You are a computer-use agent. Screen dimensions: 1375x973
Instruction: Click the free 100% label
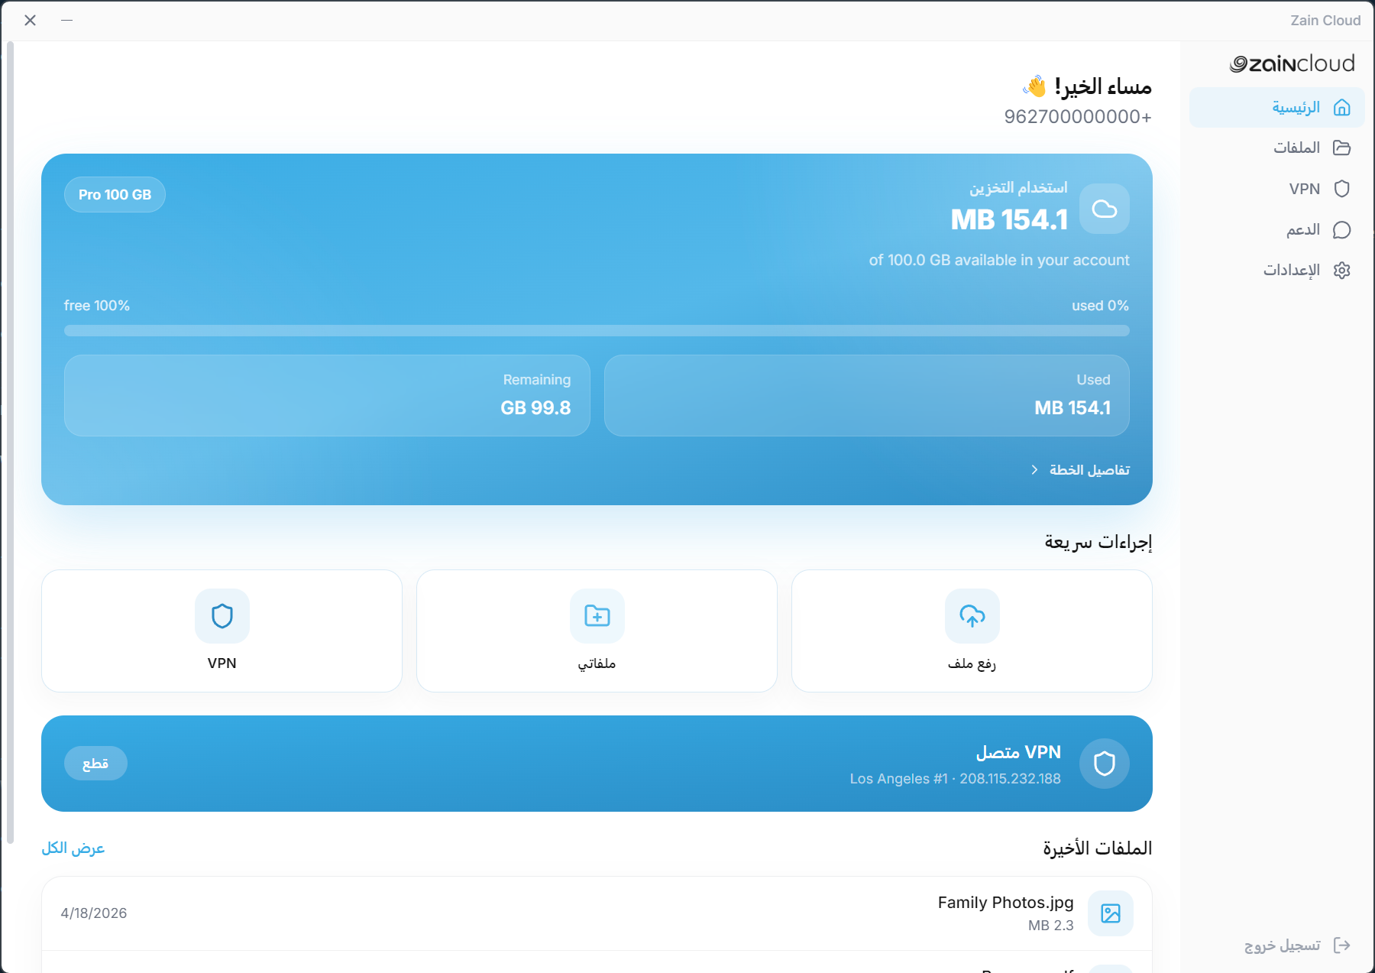pos(97,306)
